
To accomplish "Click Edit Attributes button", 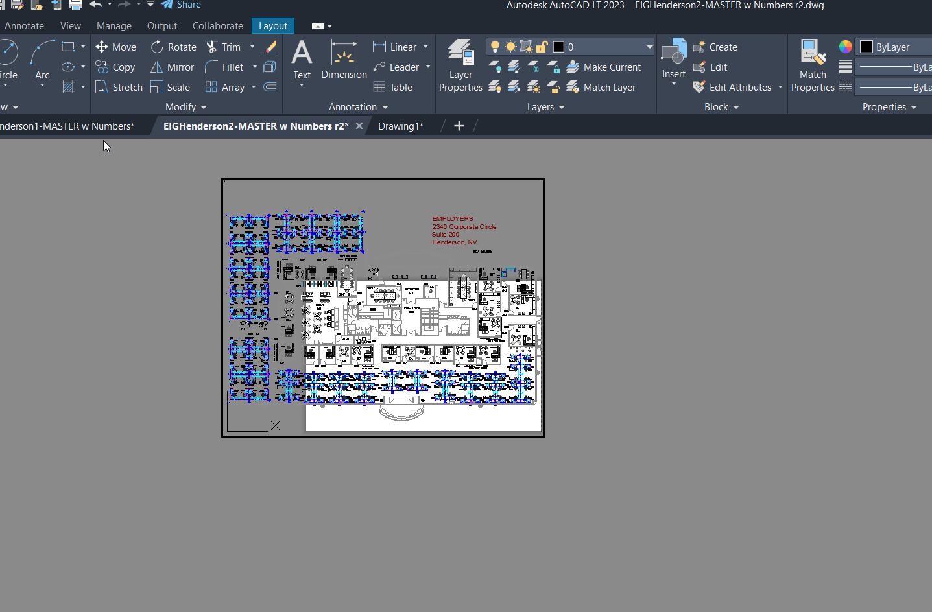I will coord(732,87).
